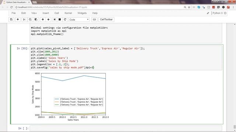Click the plt.legend(loc = [.2,.2]) line
Screen dimensions: 236x132
(50, 65)
